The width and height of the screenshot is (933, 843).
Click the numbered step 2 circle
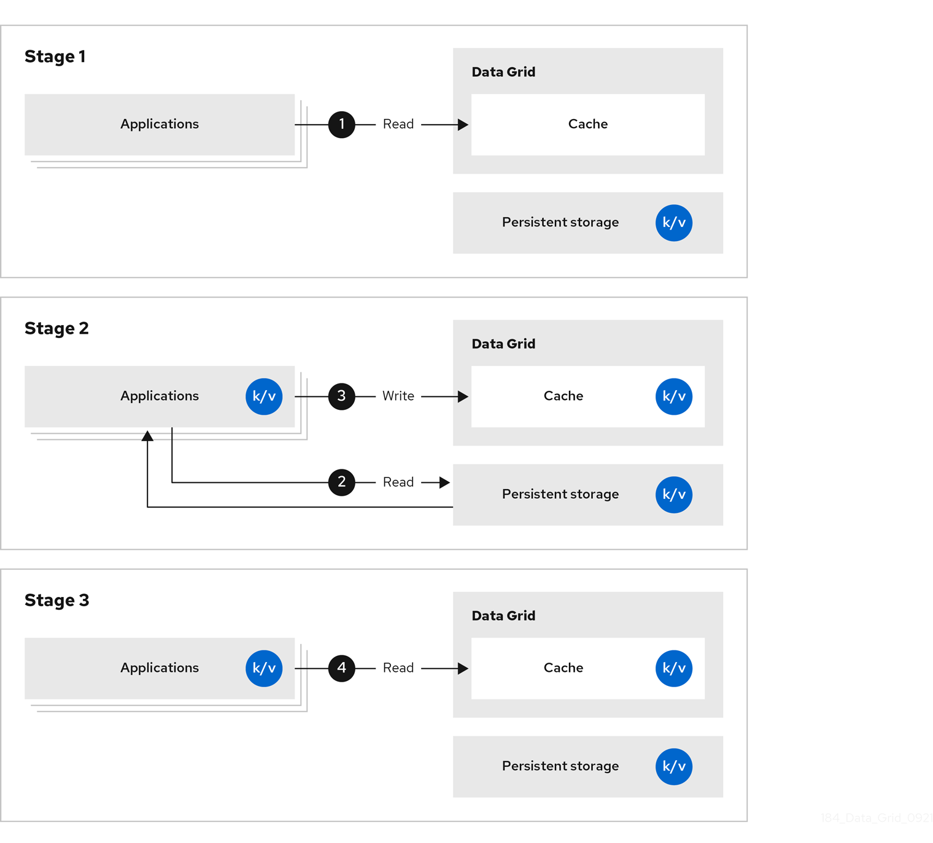(342, 482)
